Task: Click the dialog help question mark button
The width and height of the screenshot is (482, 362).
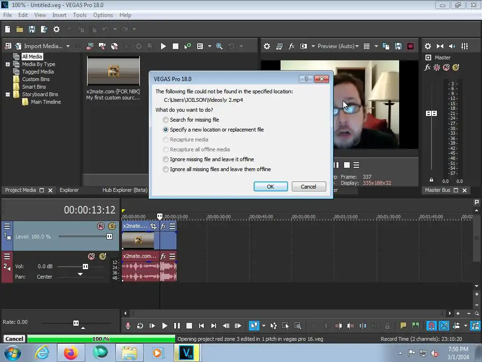Action: point(306,79)
